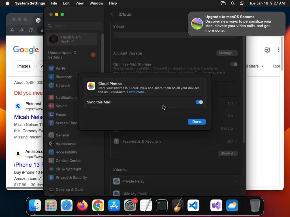
Task: Go back with the iCloud back chevron
Action: coord(112,14)
